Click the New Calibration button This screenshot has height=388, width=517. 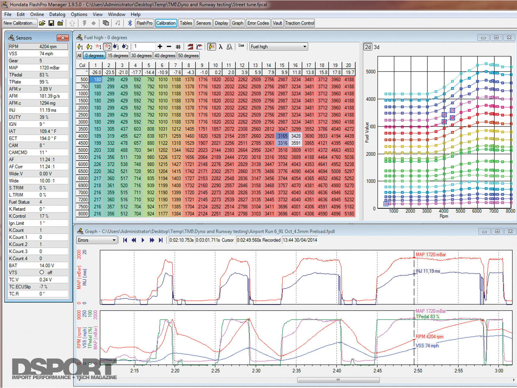coord(19,23)
